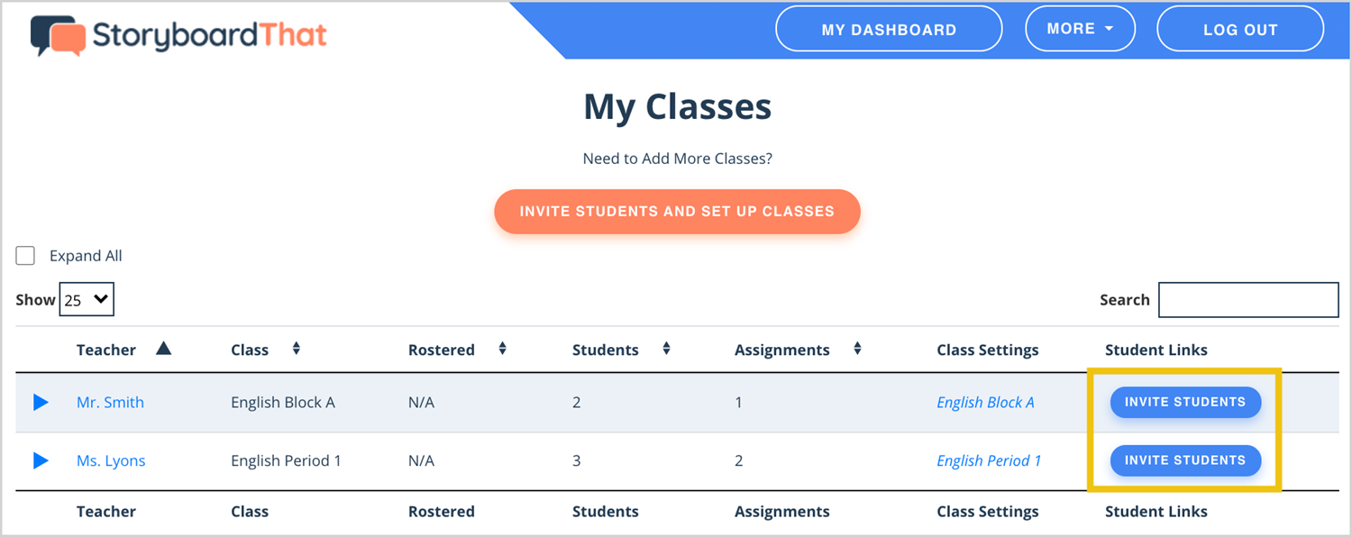Screen dimensions: 1352x537
Task: Invite students to English Block A
Action: click(x=1185, y=402)
